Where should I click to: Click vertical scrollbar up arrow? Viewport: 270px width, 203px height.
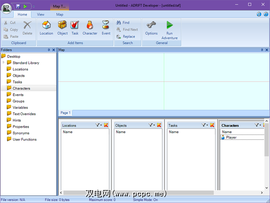266,121
